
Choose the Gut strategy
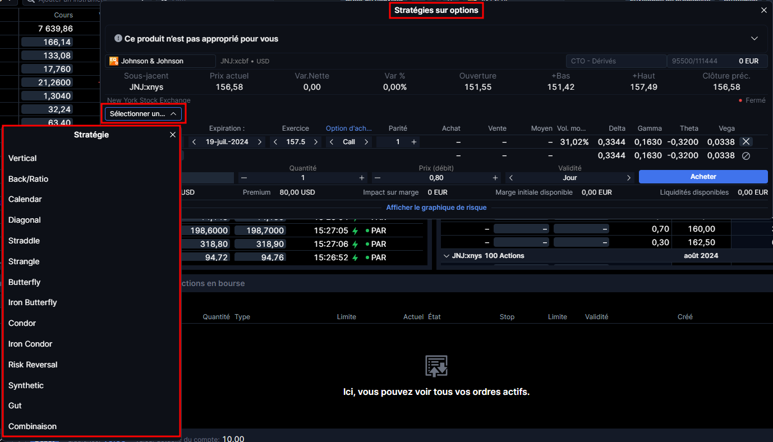click(15, 406)
